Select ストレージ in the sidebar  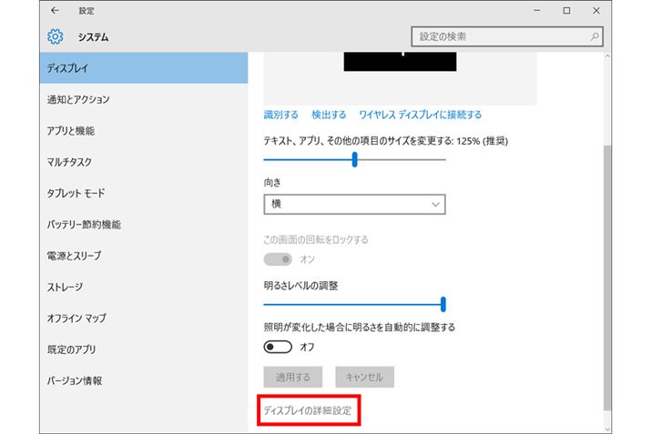[144, 288]
